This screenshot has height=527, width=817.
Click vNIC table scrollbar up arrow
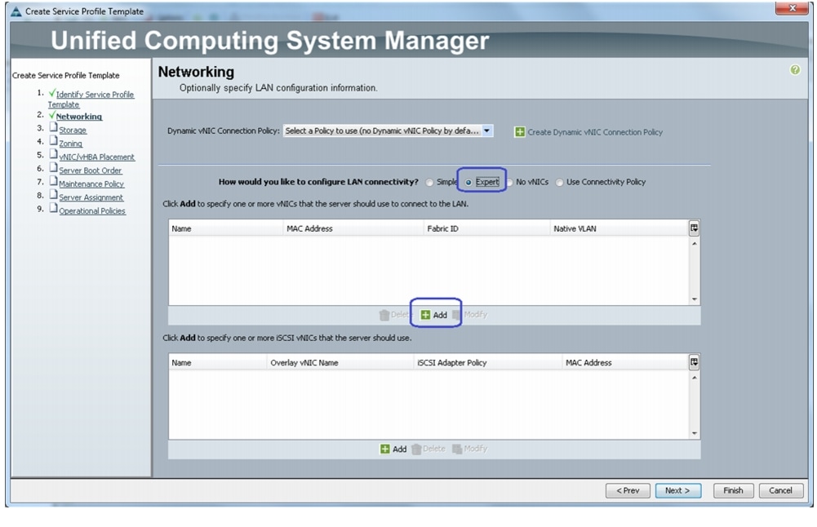[x=694, y=243]
